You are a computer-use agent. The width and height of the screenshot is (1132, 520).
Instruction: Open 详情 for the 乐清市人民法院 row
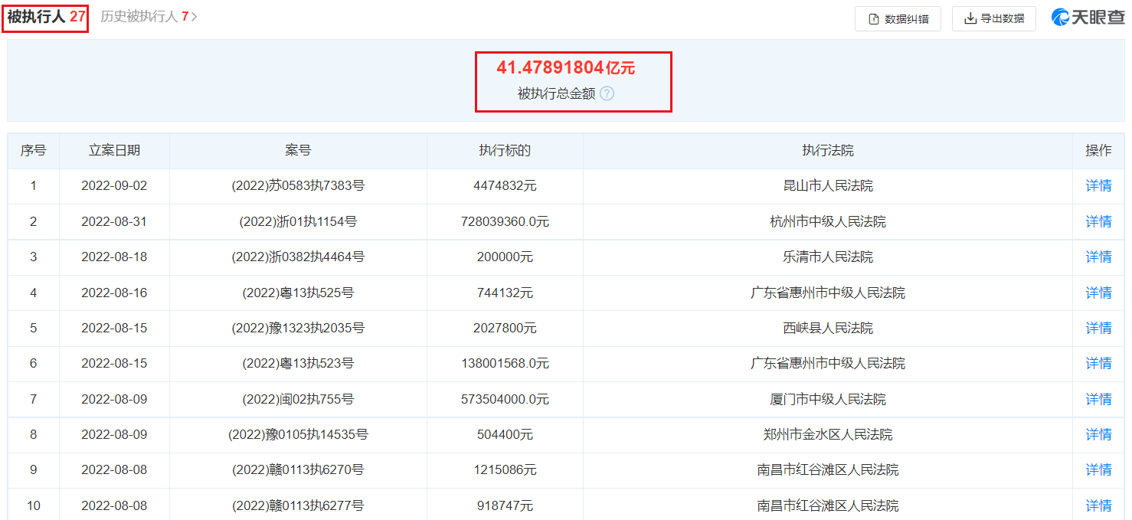point(1098,257)
